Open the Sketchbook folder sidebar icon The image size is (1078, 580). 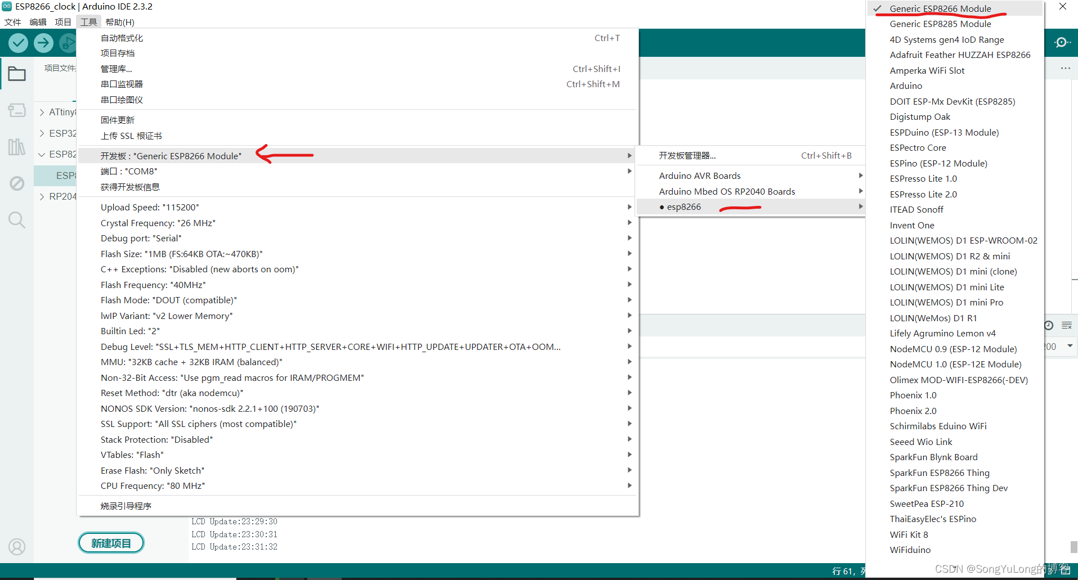click(17, 74)
